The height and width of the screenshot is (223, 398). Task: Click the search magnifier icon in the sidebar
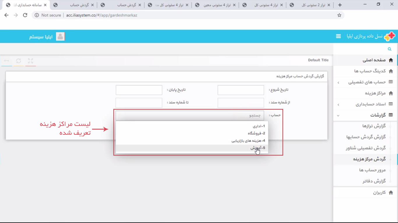[390, 49]
